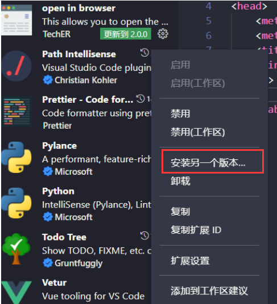Click the open in browser title
Image resolution: width=277 pixels, height=304 pixels.
coord(78,9)
